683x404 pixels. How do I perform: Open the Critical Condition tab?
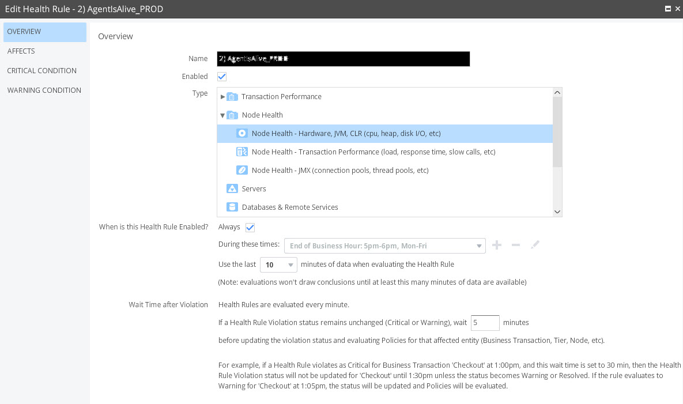click(x=42, y=71)
